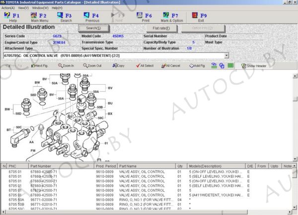298x215 pixels.
Task: Click callout BT in the illustration
Action: tap(9, 130)
